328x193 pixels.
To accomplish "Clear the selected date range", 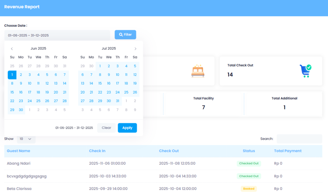I will (106, 128).
